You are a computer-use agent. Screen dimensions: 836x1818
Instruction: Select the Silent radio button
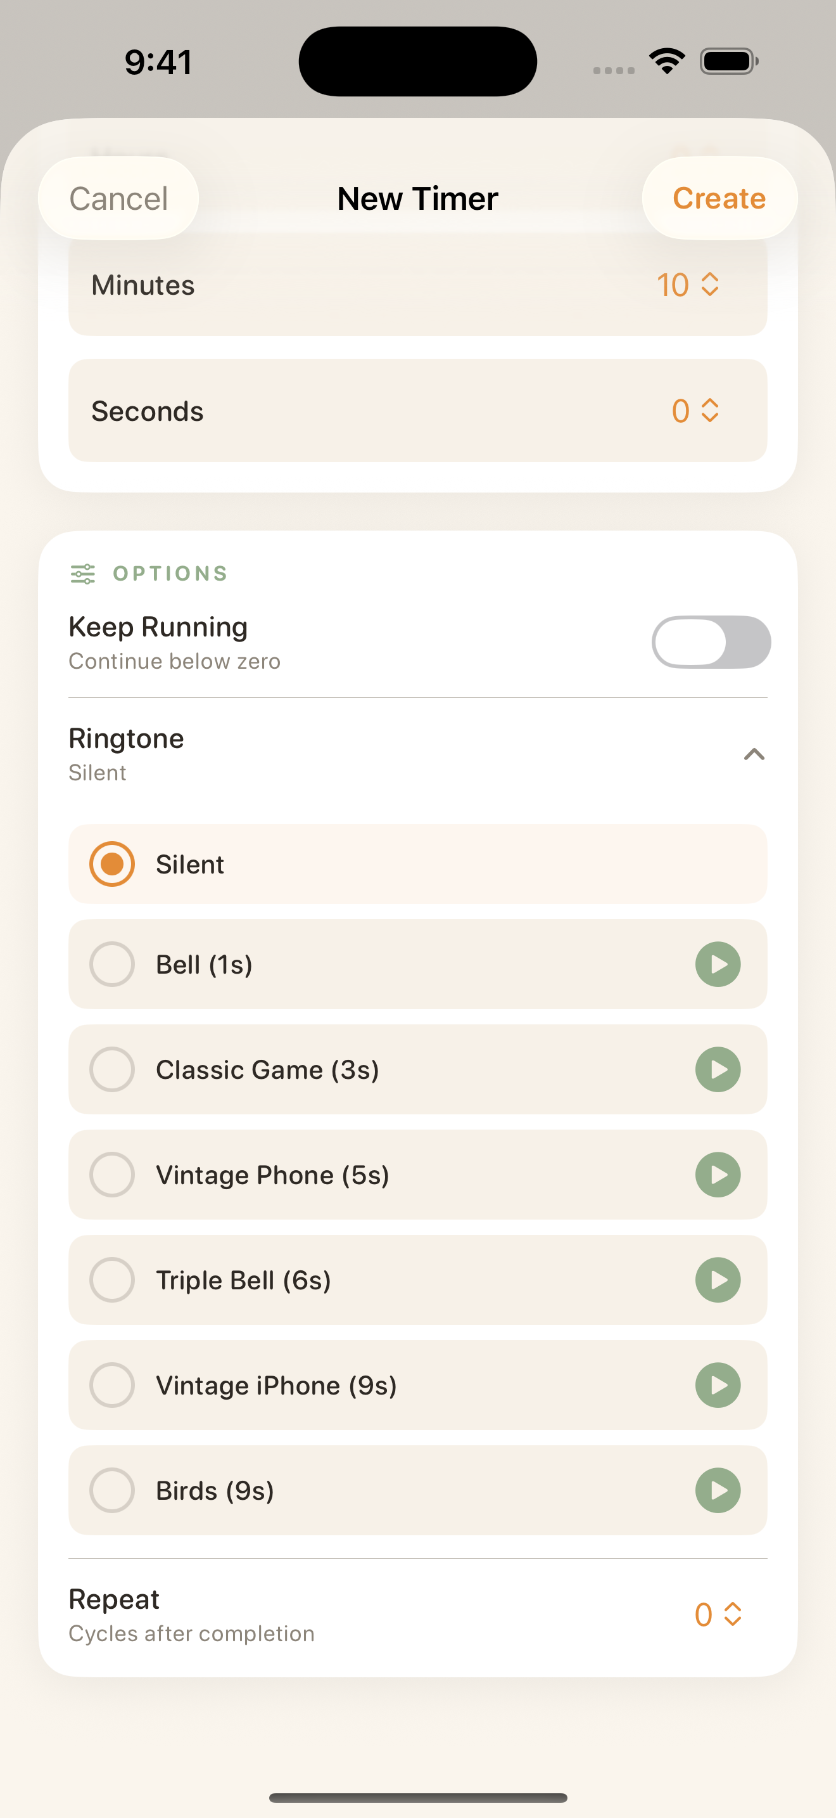click(x=112, y=864)
